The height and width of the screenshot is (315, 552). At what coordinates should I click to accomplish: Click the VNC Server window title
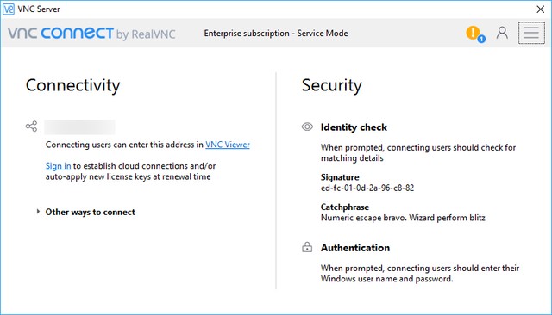click(39, 9)
